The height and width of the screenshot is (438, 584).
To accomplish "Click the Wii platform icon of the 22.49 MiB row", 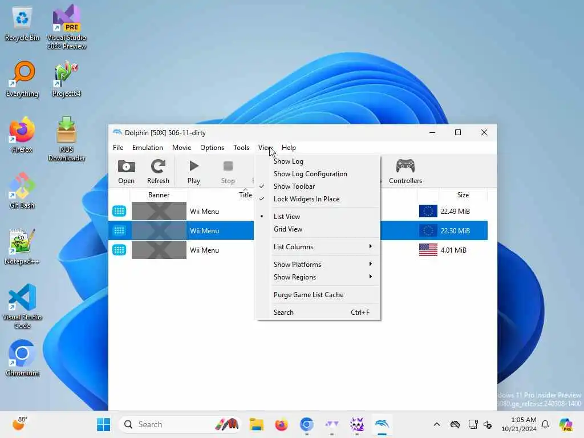I will [119, 211].
